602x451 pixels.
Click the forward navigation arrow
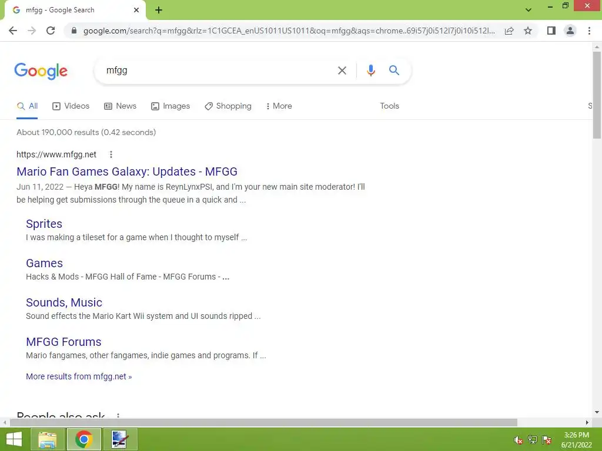pos(32,31)
